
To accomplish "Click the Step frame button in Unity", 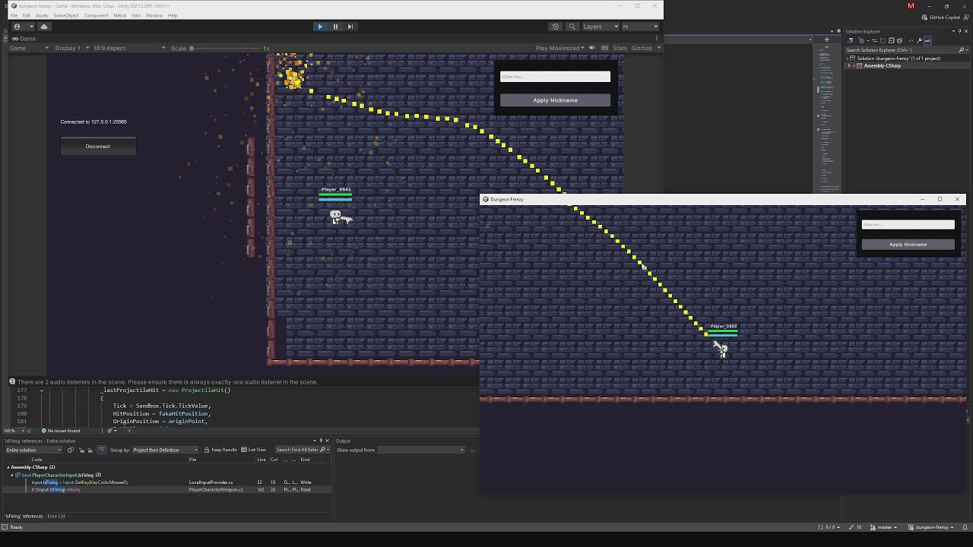I will (x=350, y=27).
